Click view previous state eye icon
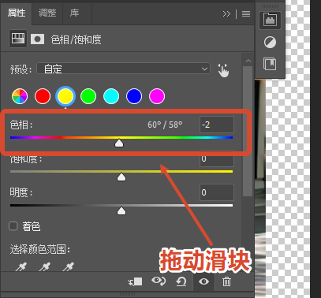The width and height of the screenshot is (321, 298). click(159, 281)
